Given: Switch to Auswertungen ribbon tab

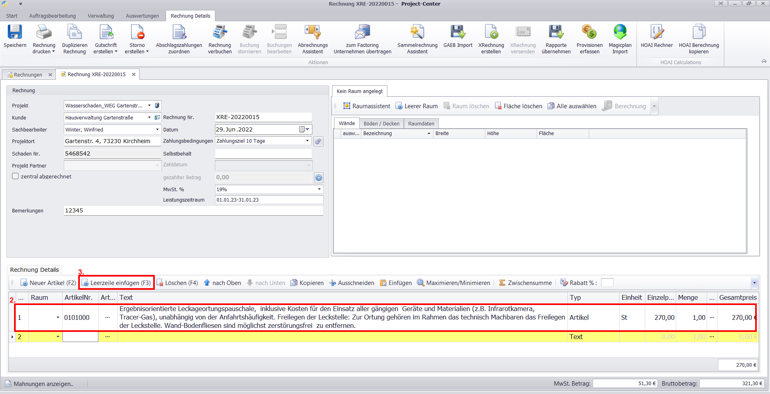Looking at the screenshot, I should point(142,16).
